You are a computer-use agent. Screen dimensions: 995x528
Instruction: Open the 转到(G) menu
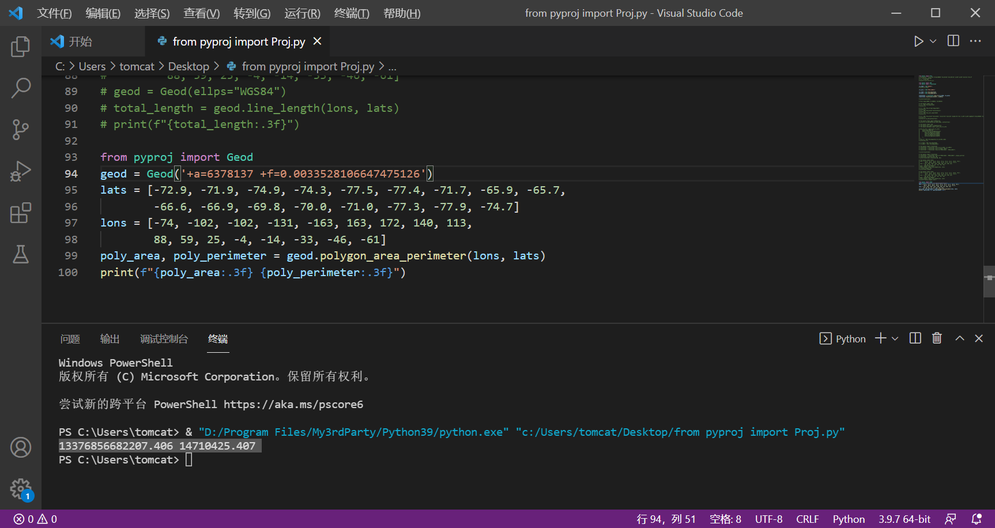(252, 13)
